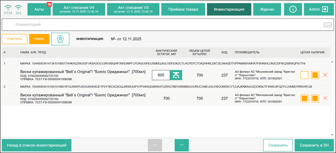Click the webcam scan icon button
Image resolution: width=336 pixels, height=153 pixels.
60,39
